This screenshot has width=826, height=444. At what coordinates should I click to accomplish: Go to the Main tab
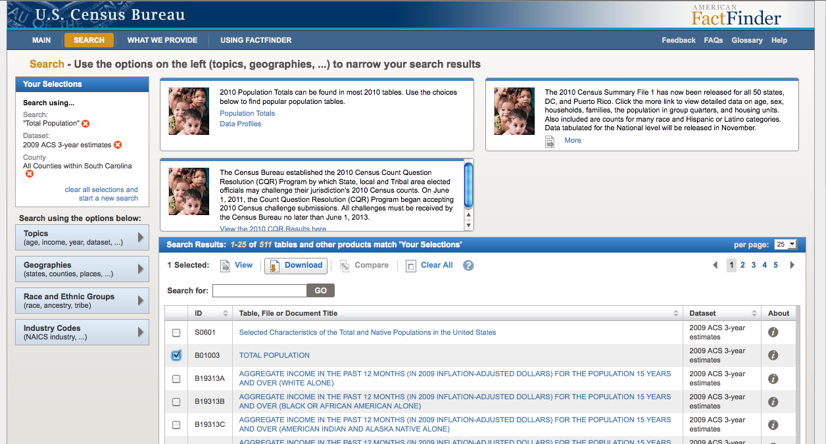[x=41, y=40]
